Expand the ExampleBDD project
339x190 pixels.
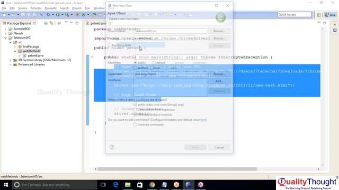coord(6,29)
